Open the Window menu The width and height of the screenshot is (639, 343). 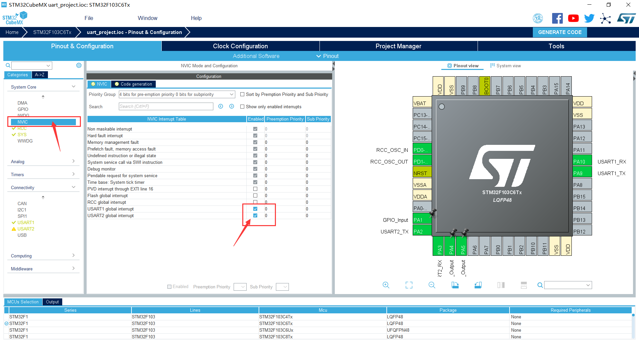pos(147,18)
